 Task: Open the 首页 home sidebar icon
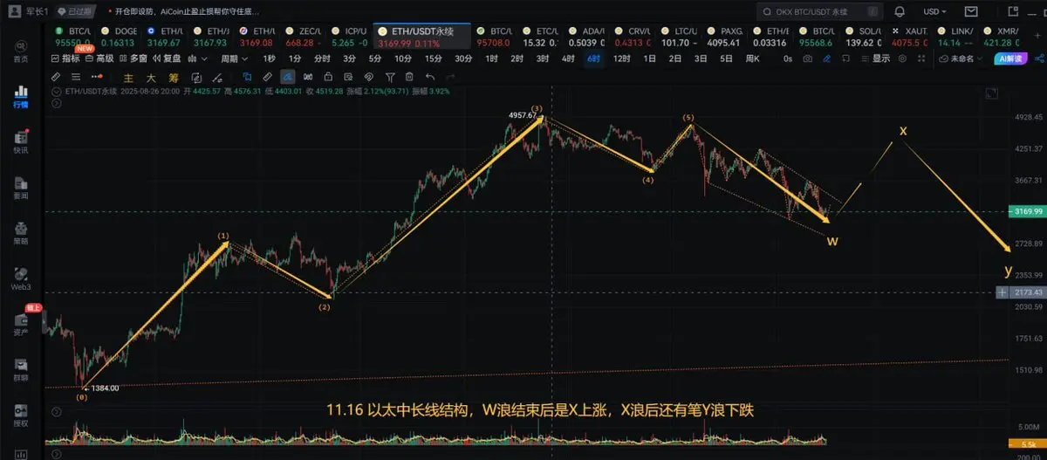20,52
